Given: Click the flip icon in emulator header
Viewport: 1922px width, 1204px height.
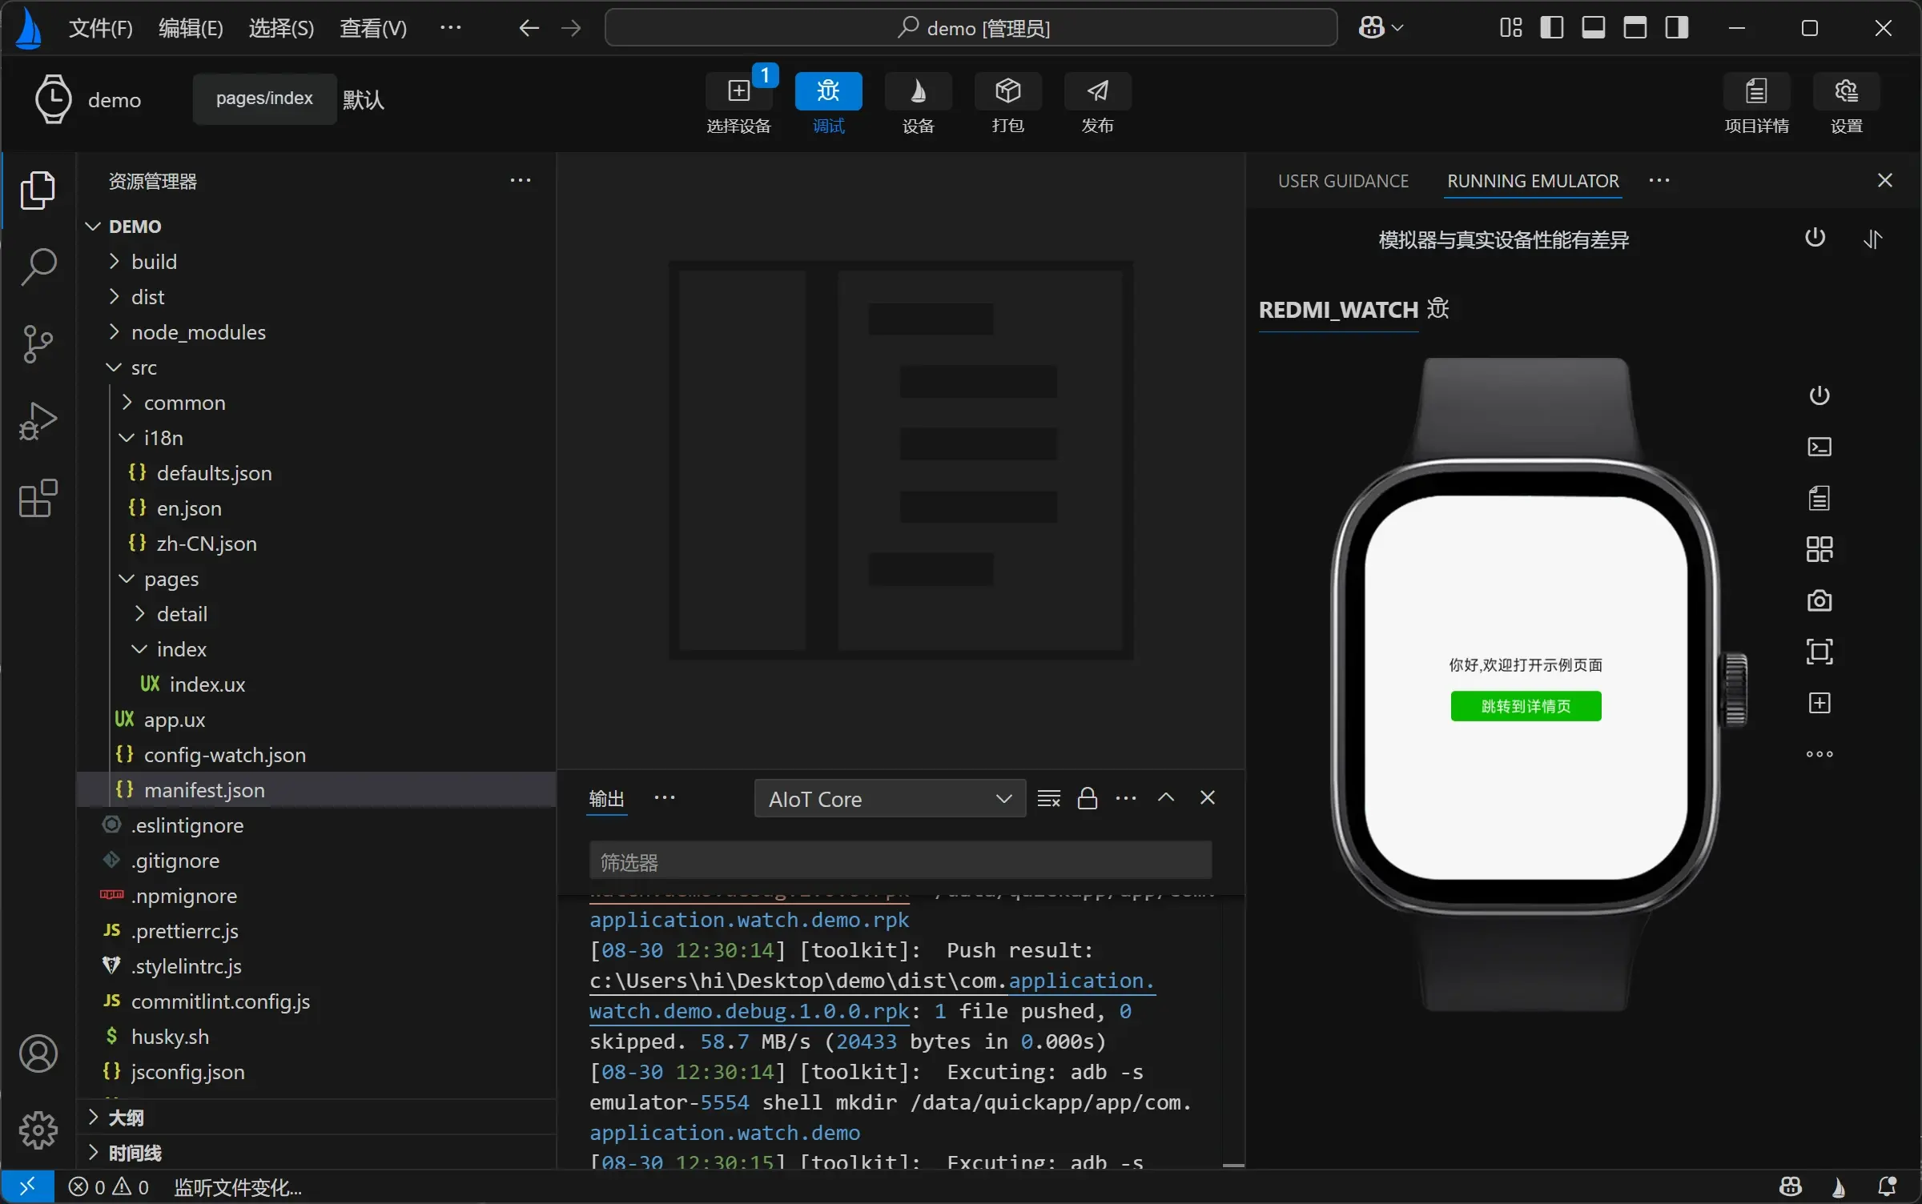Looking at the screenshot, I should (x=1872, y=239).
